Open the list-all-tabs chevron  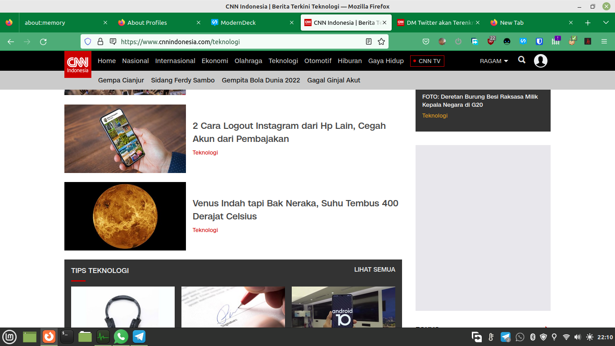point(605,22)
